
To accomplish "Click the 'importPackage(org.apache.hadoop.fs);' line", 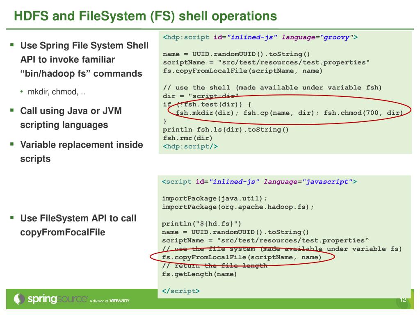I will pos(238,207).
